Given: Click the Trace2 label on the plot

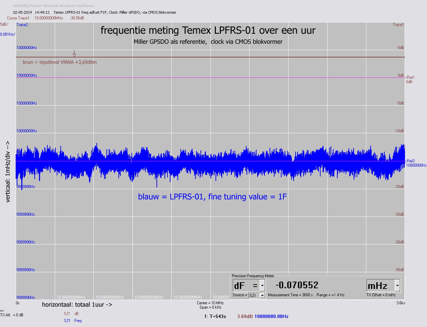Looking at the screenshot, I should (22, 24).
